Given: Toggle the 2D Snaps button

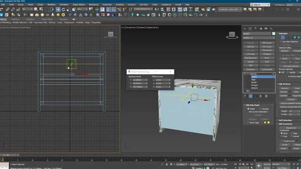Looking at the screenshot, I should pos(109,9).
